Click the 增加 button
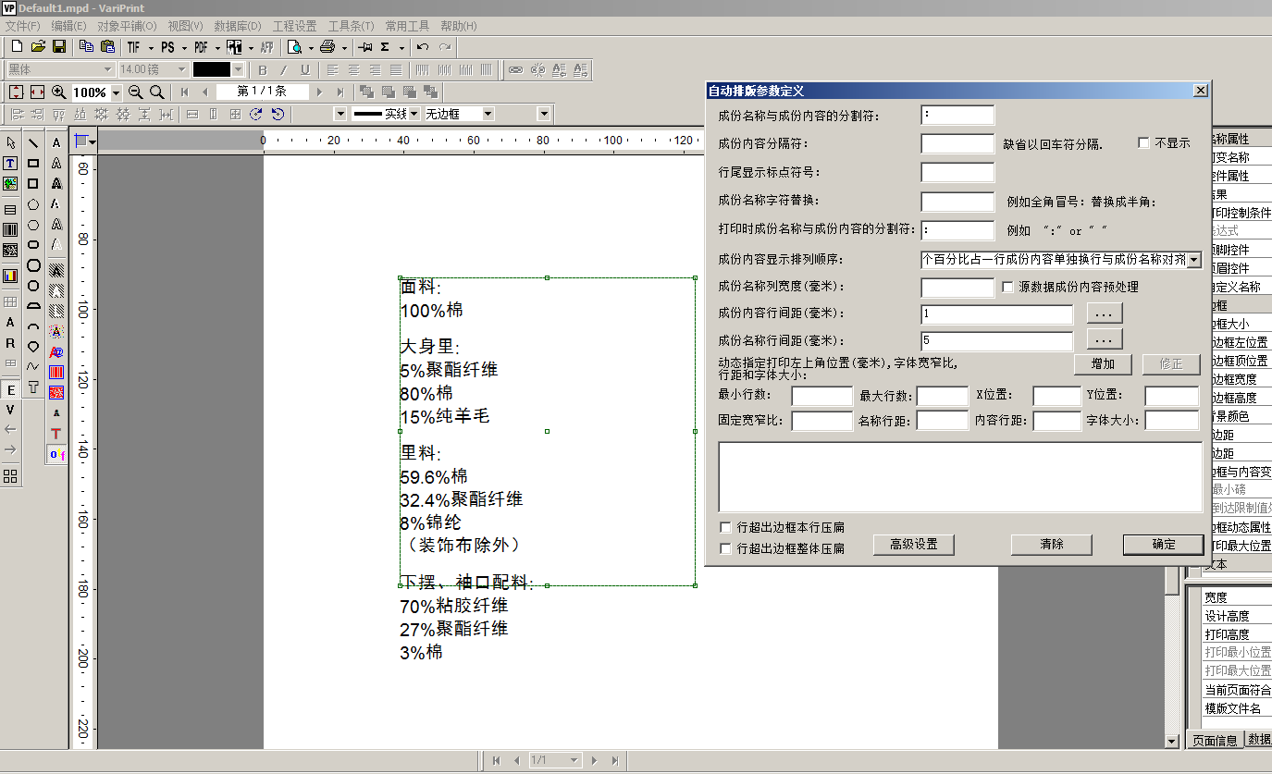This screenshot has height=774, width=1272. coord(1103,364)
